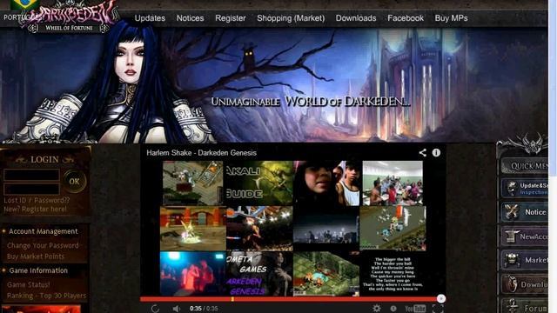Open Buy Market Points link
557x313 pixels.
(x=36, y=256)
